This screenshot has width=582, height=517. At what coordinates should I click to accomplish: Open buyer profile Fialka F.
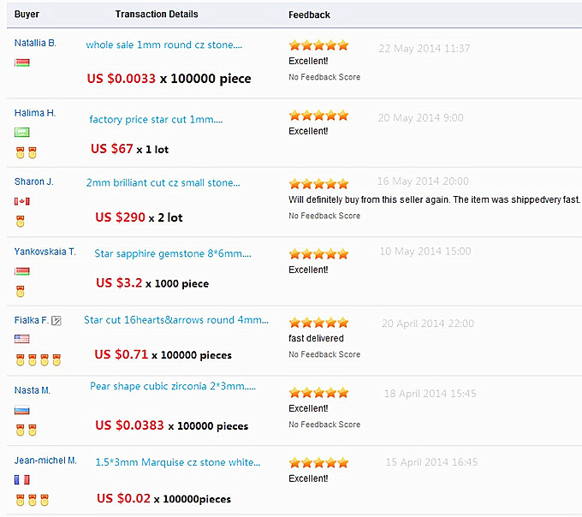(x=31, y=320)
